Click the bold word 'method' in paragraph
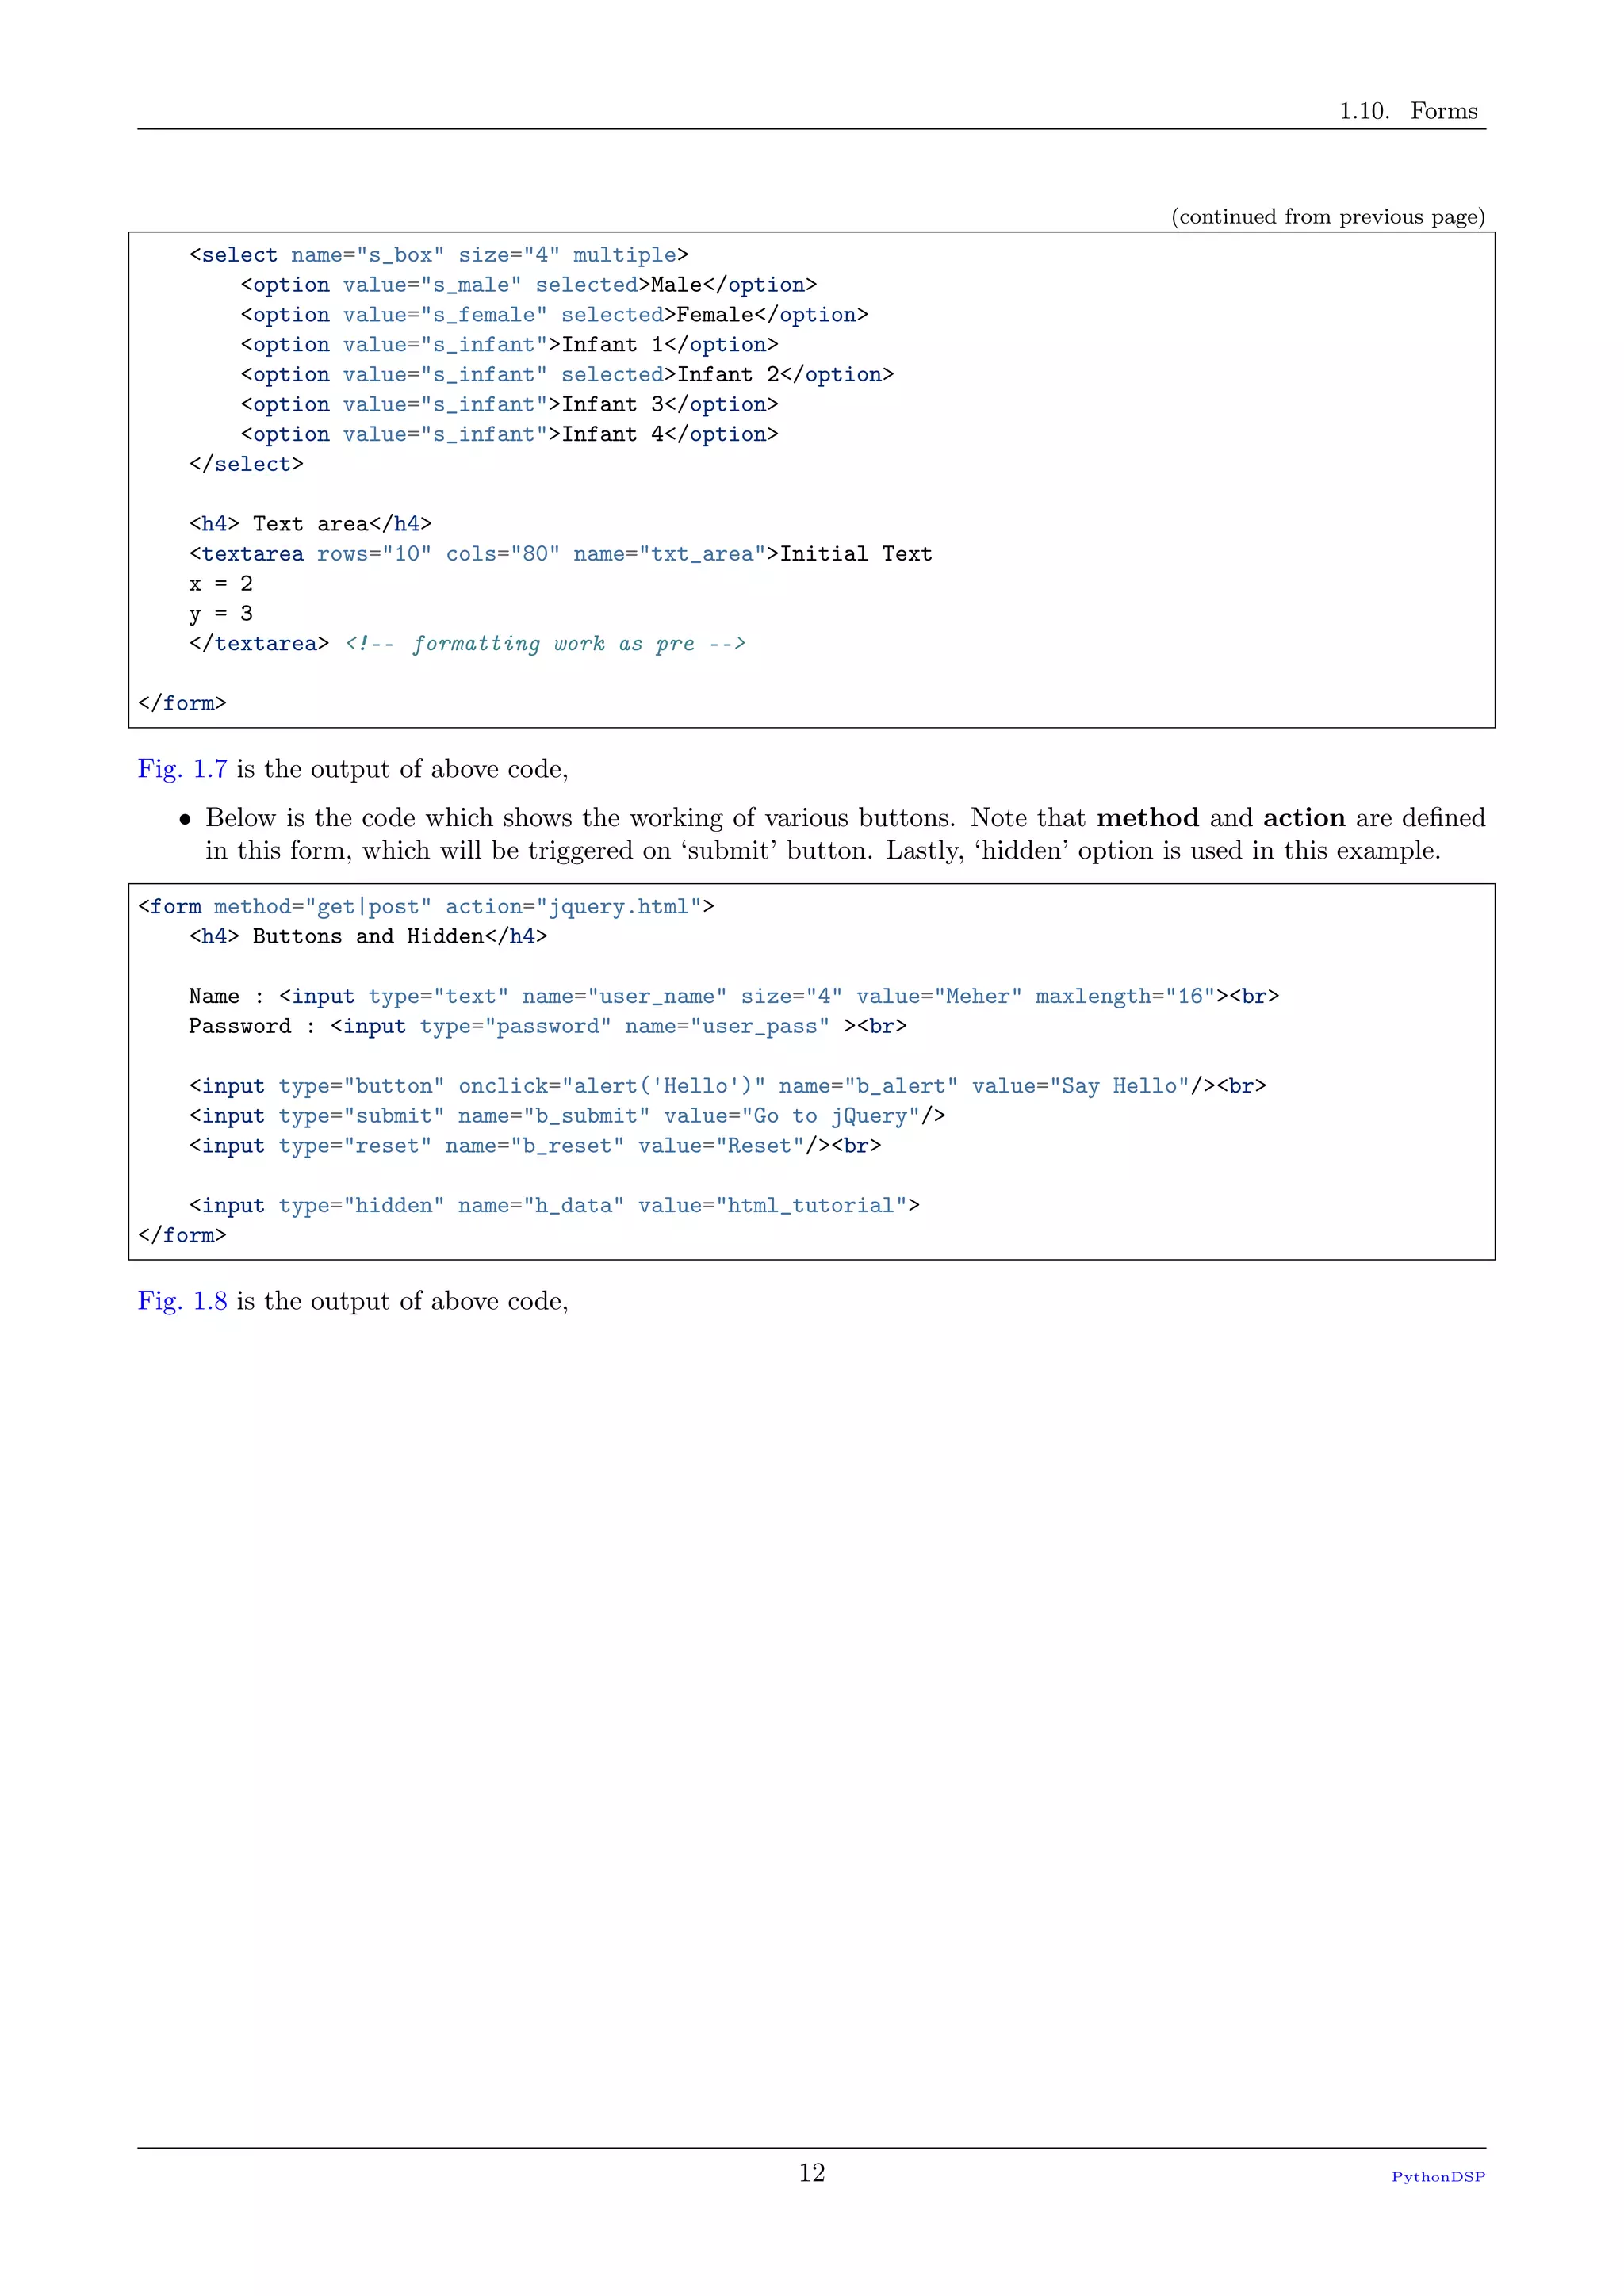This screenshot has height=2296, width=1624. click(x=1148, y=818)
